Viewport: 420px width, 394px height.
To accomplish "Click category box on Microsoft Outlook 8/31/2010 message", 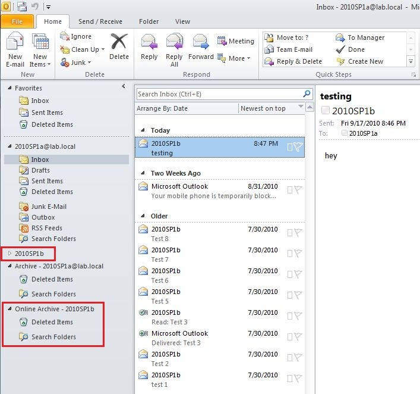I will pos(289,190).
